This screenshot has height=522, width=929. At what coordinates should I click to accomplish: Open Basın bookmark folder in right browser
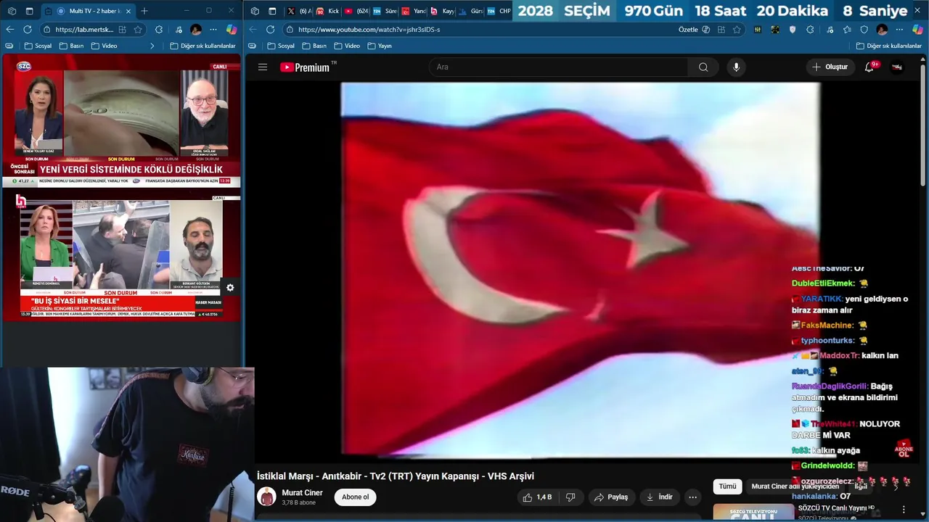click(x=314, y=46)
